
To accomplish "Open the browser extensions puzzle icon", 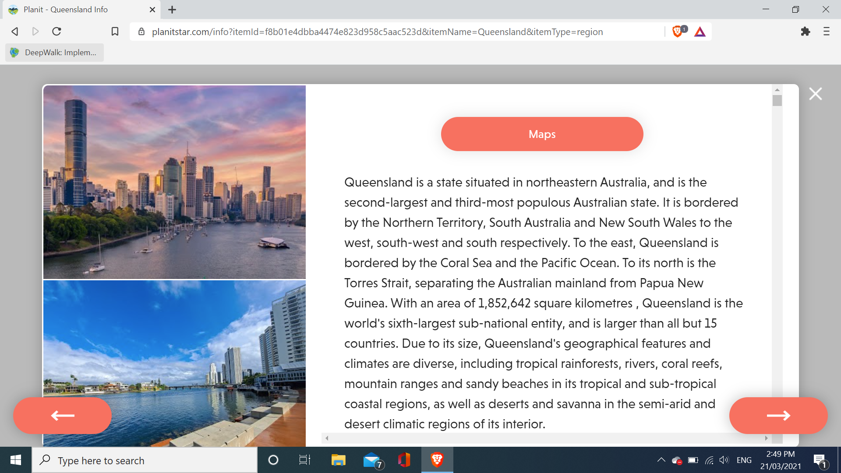I will point(805,32).
